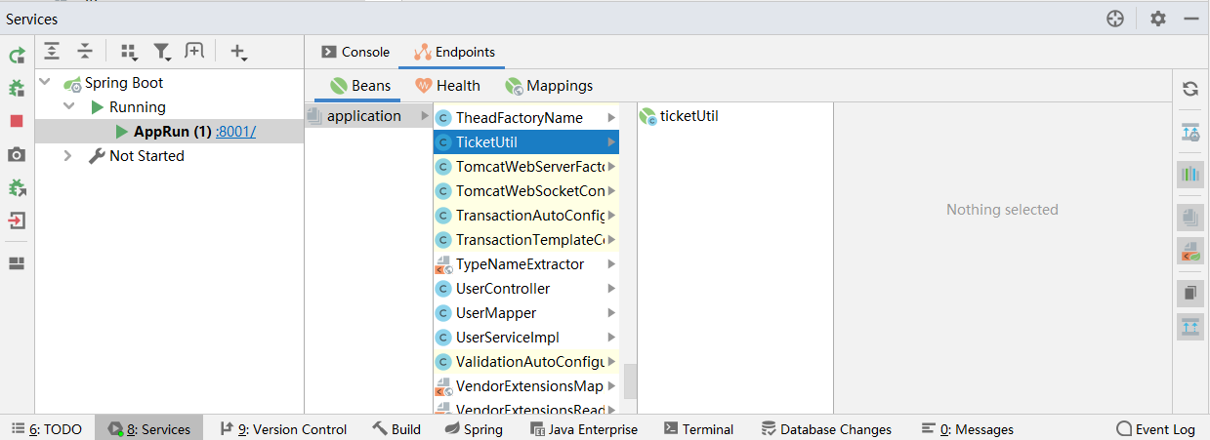Image resolution: width=1210 pixels, height=440 pixels.
Task: Expand all services in tree
Action: point(52,52)
